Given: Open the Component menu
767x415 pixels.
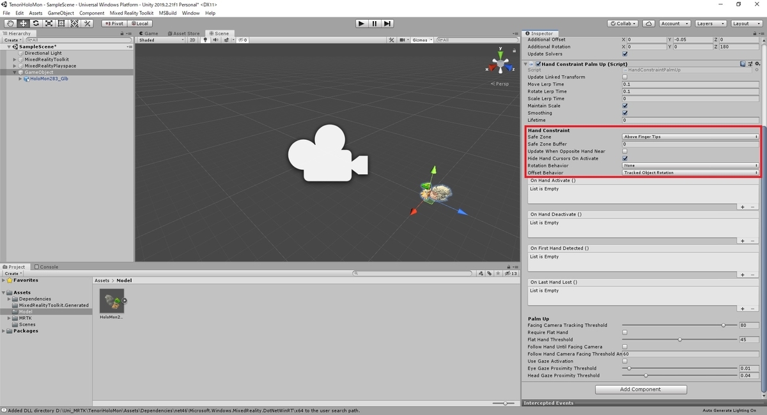Looking at the screenshot, I should pyautogui.click(x=91, y=13).
